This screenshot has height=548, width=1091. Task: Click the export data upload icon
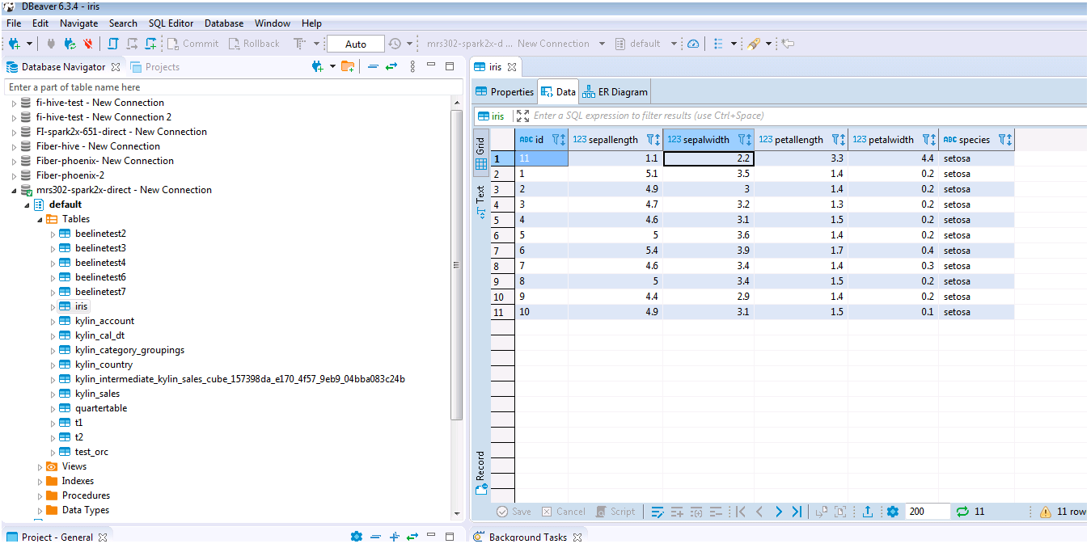pos(868,512)
